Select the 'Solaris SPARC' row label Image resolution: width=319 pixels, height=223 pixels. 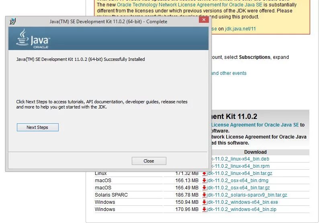tap(111, 195)
